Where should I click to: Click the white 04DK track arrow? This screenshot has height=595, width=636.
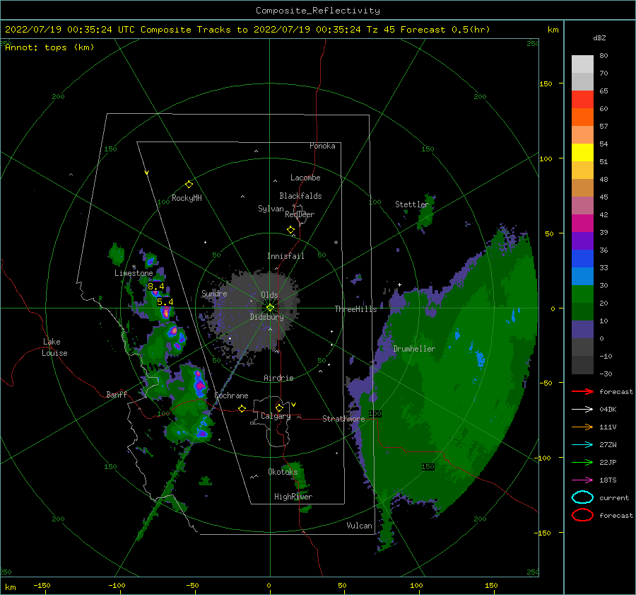click(x=582, y=410)
